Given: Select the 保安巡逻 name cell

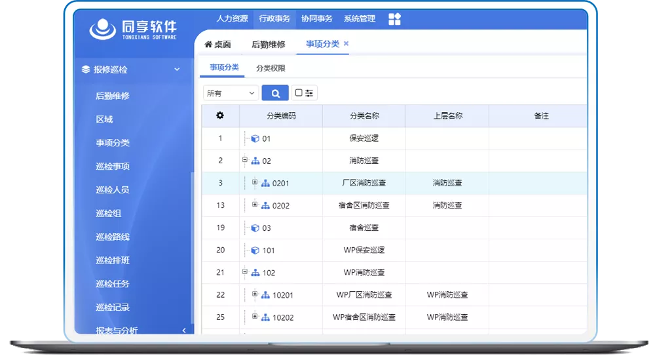Looking at the screenshot, I should [364, 138].
